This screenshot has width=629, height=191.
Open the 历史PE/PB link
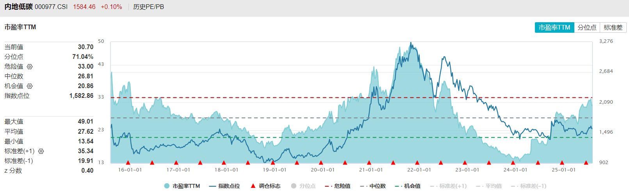pyautogui.click(x=148, y=7)
